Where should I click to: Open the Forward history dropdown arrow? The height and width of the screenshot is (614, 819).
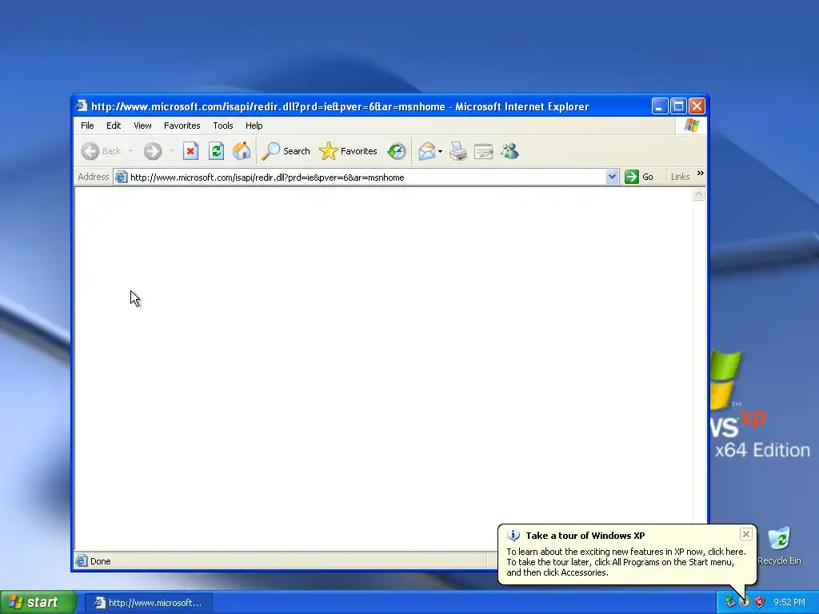[x=171, y=151]
